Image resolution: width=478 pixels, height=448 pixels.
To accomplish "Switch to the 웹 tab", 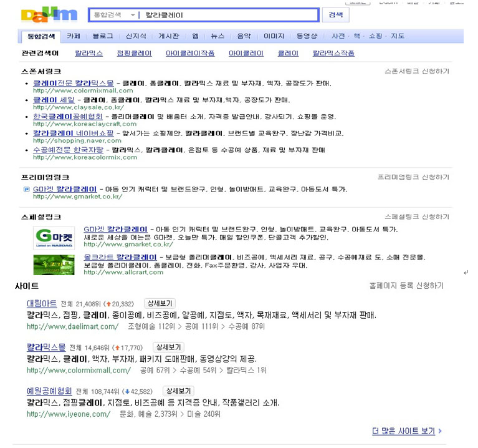I will (196, 36).
